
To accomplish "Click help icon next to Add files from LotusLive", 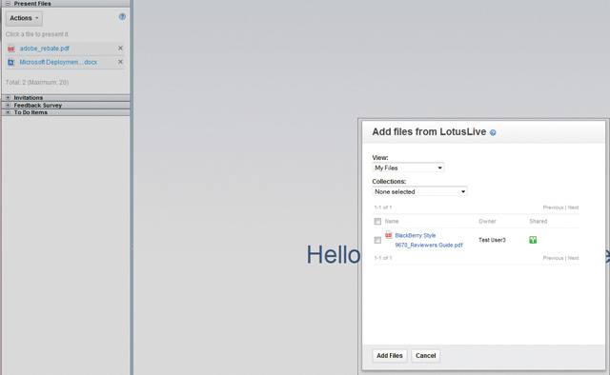I will (x=493, y=132).
